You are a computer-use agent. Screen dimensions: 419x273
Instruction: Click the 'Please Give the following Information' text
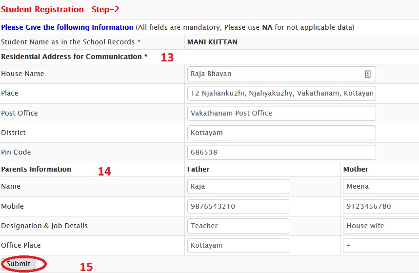click(67, 27)
